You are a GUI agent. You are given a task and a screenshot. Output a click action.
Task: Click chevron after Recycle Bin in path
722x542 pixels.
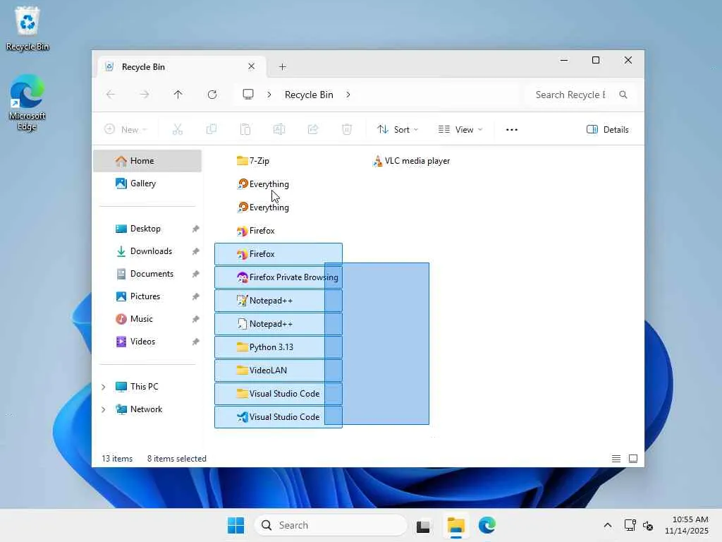click(348, 95)
